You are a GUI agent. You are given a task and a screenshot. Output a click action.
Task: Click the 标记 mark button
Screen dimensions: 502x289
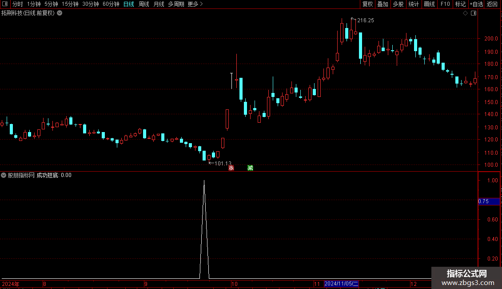(460, 4)
